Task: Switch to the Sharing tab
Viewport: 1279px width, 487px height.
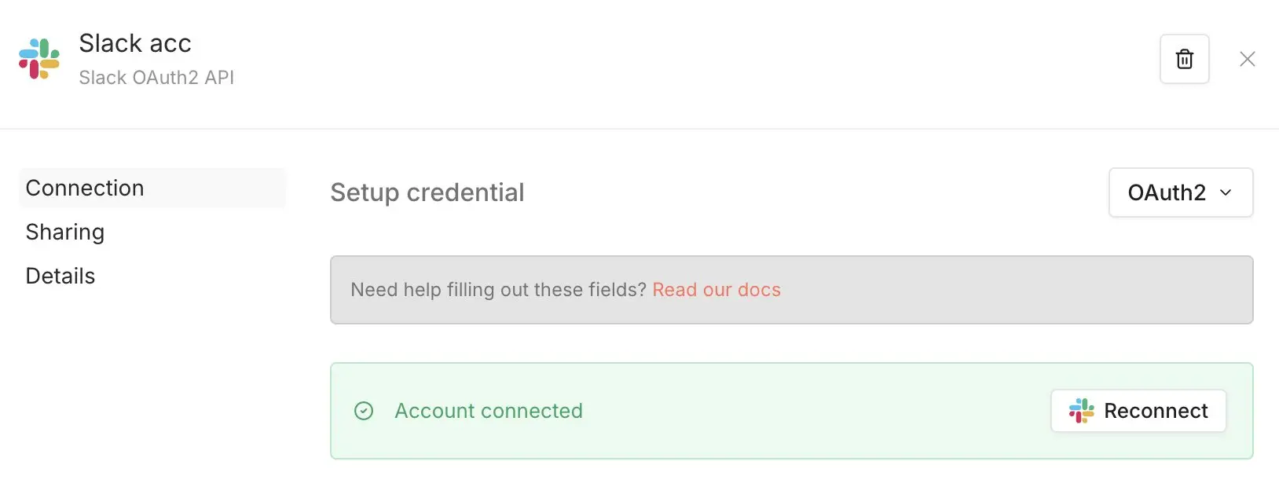Action: (65, 233)
